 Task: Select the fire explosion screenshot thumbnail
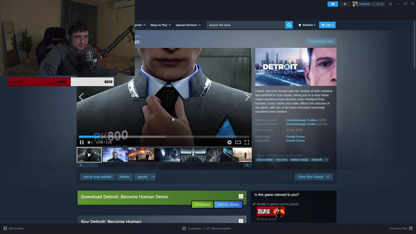coord(141,155)
